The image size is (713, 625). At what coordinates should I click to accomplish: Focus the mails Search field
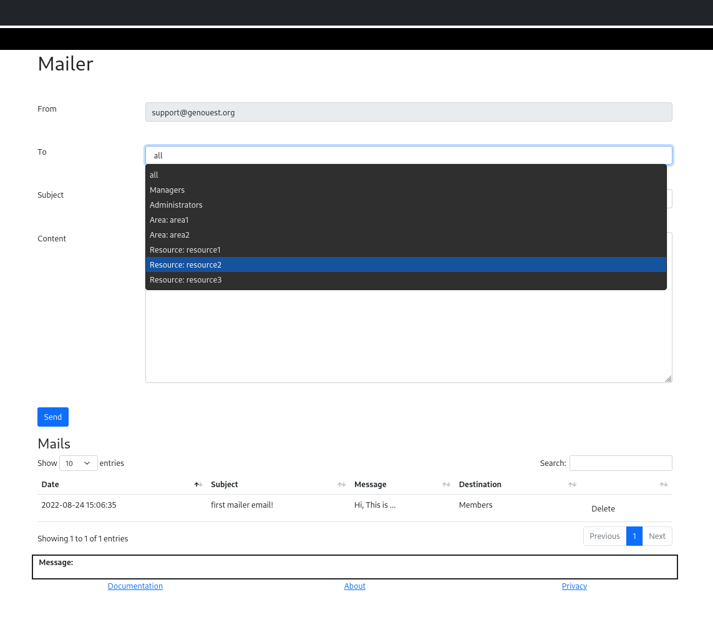tap(621, 463)
